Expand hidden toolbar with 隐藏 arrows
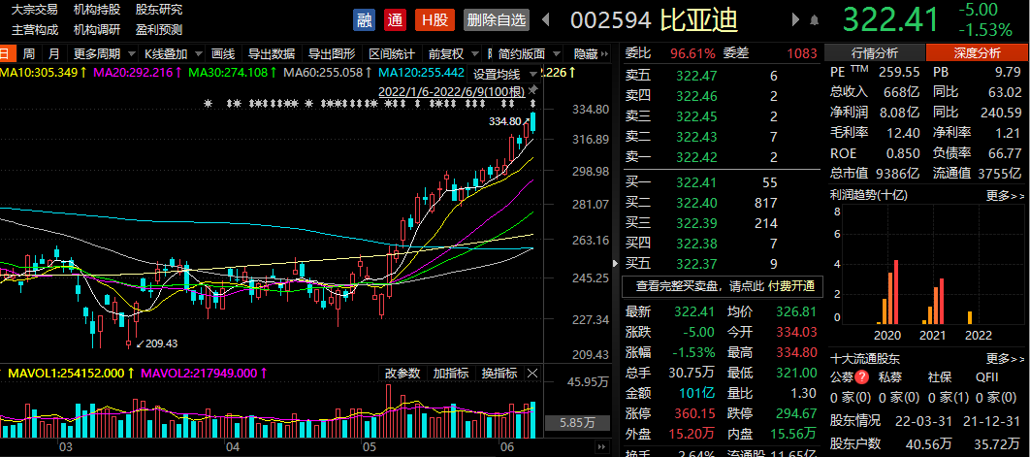 click(x=594, y=54)
